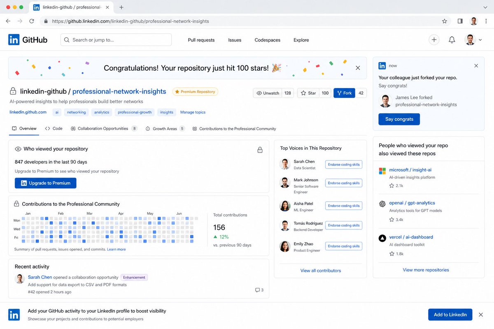This screenshot has height=329, width=494.
Task: Open Explore in top navigation
Action: [x=301, y=40]
